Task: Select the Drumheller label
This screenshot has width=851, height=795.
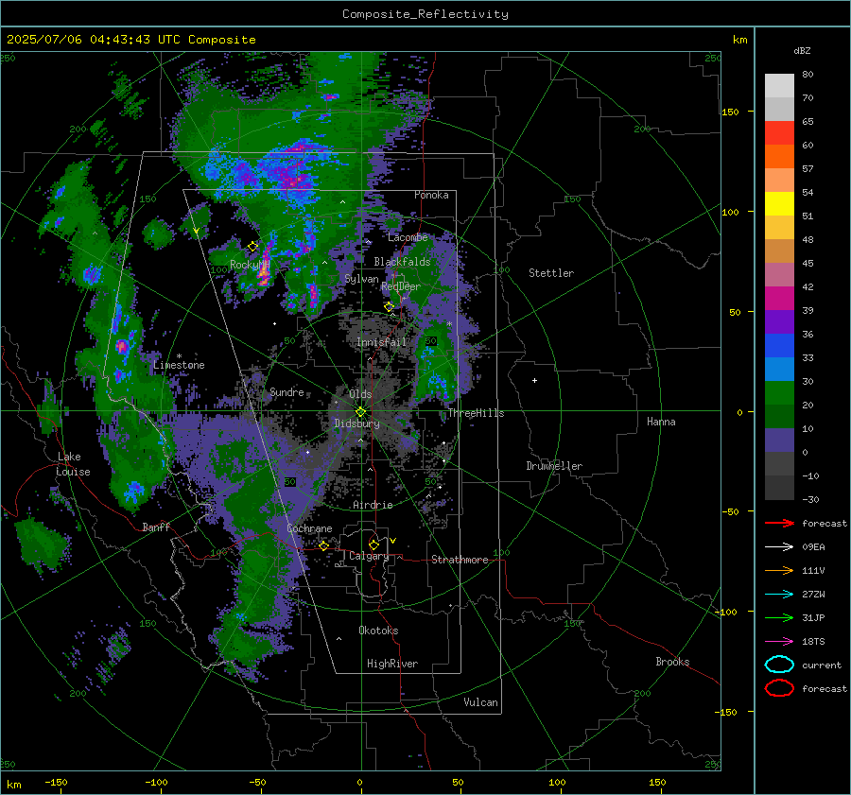Action: [554, 466]
